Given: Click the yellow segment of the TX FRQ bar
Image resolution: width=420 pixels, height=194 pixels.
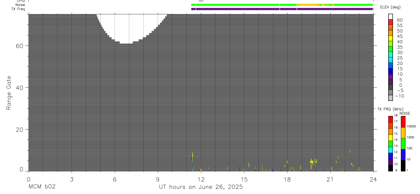Looking at the screenshot, I should click(391, 137).
